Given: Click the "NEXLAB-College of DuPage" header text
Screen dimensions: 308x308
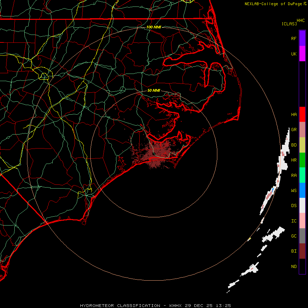Looking at the screenshot, I should pos(273,4).
